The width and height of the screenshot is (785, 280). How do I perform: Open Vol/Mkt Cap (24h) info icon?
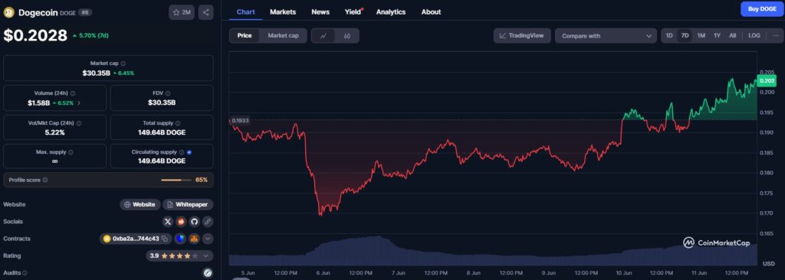(79, 123)
